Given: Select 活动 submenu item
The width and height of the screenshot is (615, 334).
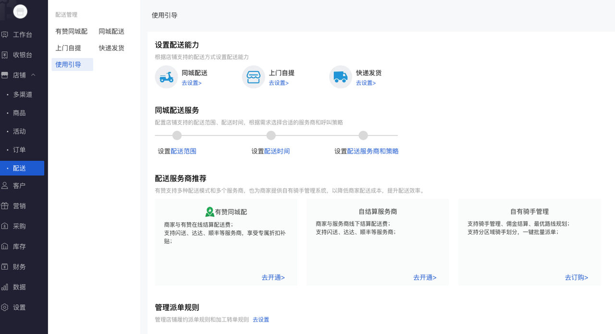Looking at the screenshot, I should [x=19, y=131].
